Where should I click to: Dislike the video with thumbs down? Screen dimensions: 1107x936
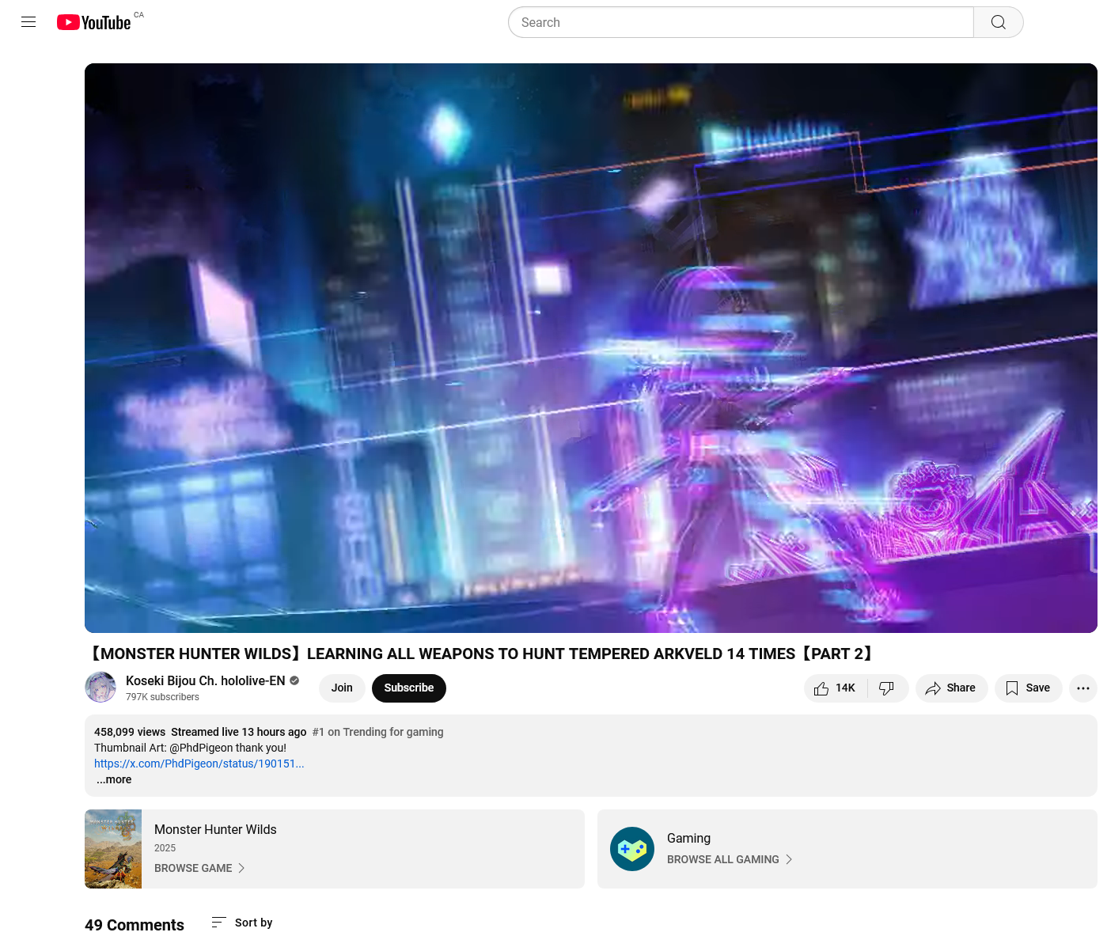887,688
